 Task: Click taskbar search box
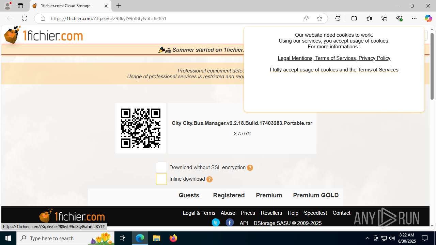(65, 238)
